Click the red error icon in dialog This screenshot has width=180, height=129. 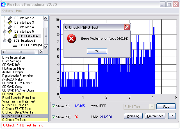click(71, 39)
